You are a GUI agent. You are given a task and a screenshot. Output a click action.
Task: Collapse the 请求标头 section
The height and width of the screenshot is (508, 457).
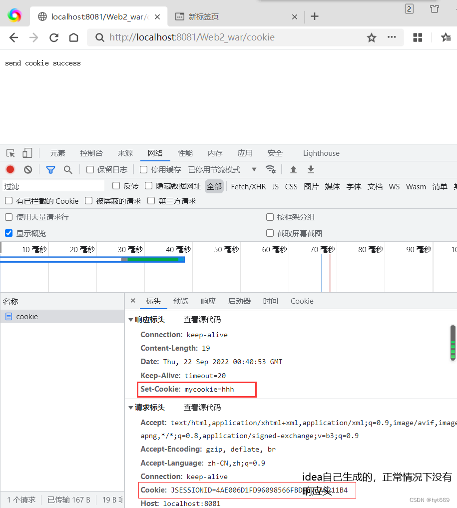coord(131,407)
